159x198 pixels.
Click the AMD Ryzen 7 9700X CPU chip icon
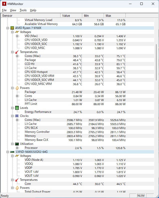point(12,28)
